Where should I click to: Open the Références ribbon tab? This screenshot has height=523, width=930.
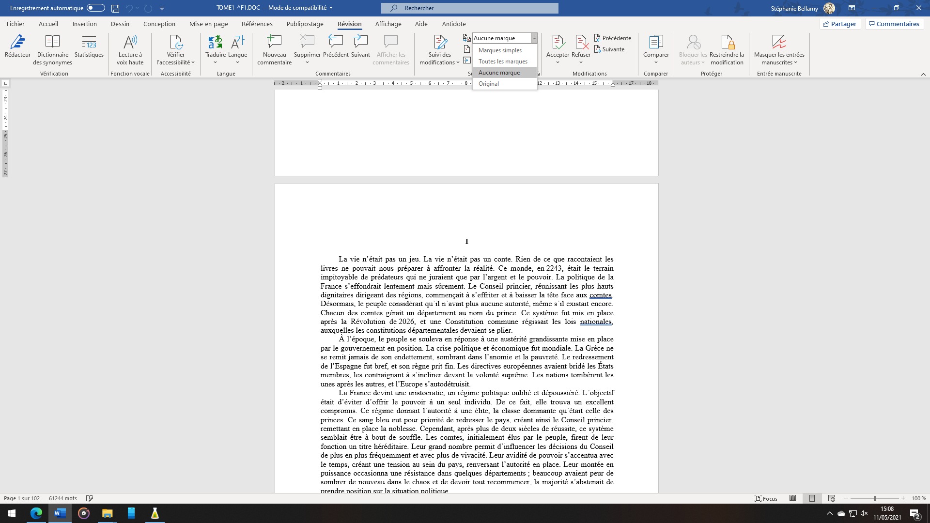(x=257, y=24)
